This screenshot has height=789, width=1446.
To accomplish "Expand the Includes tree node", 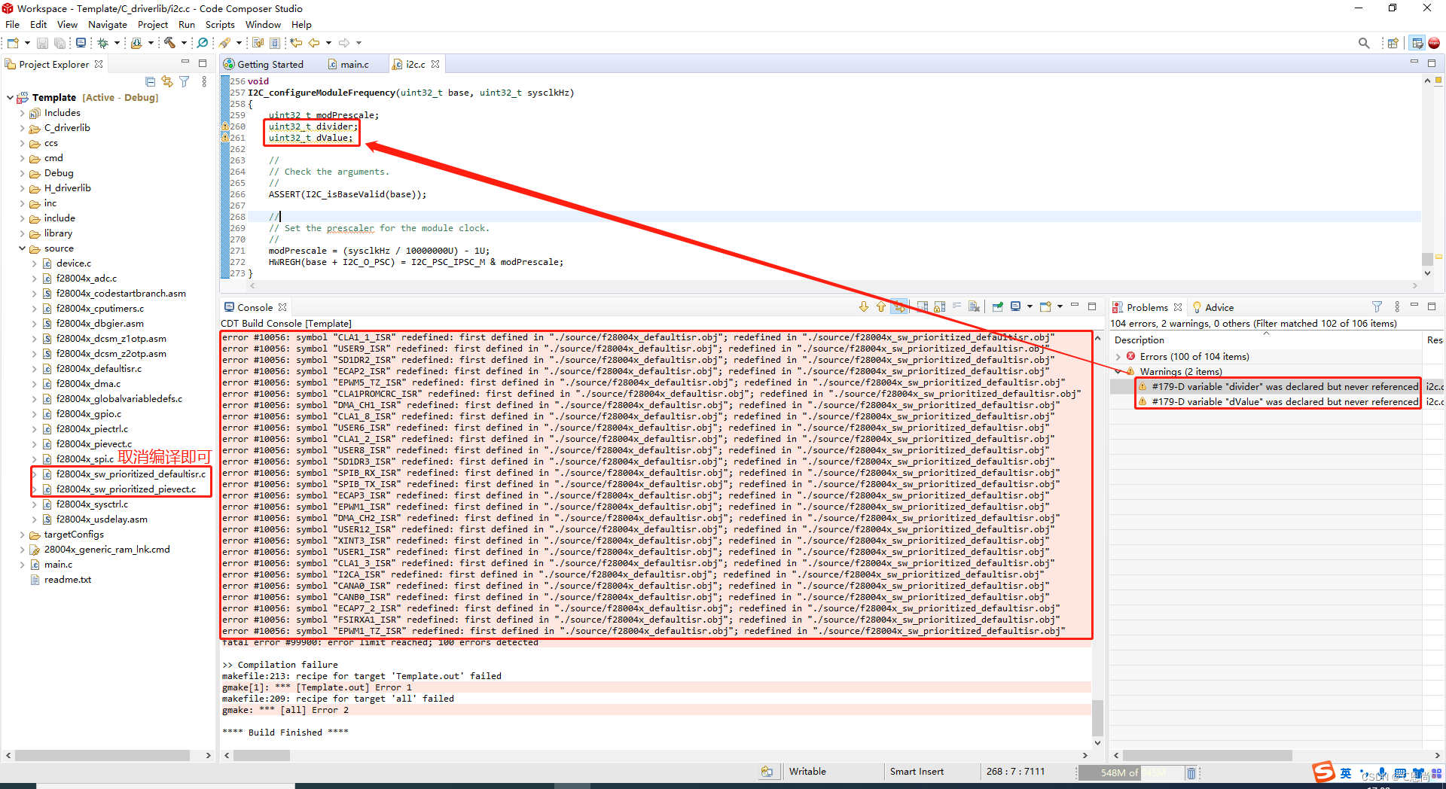I will (x=22, y=113).
